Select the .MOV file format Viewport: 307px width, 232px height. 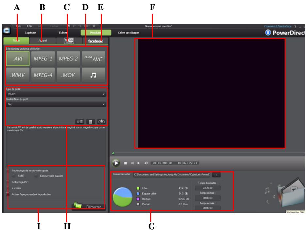[68, 75]
